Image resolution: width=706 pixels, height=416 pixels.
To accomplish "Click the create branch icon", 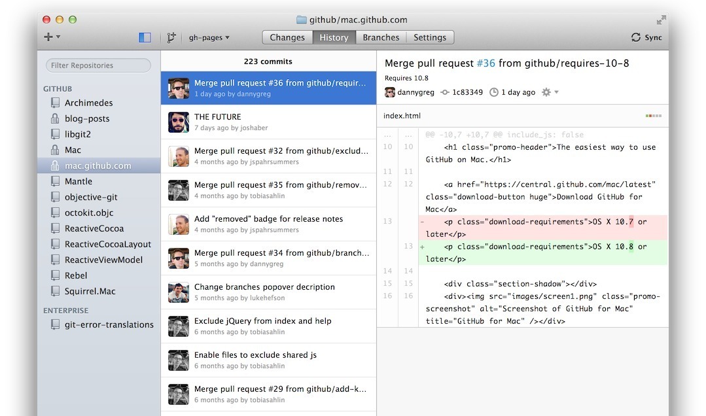I will (x=171, y=37).
